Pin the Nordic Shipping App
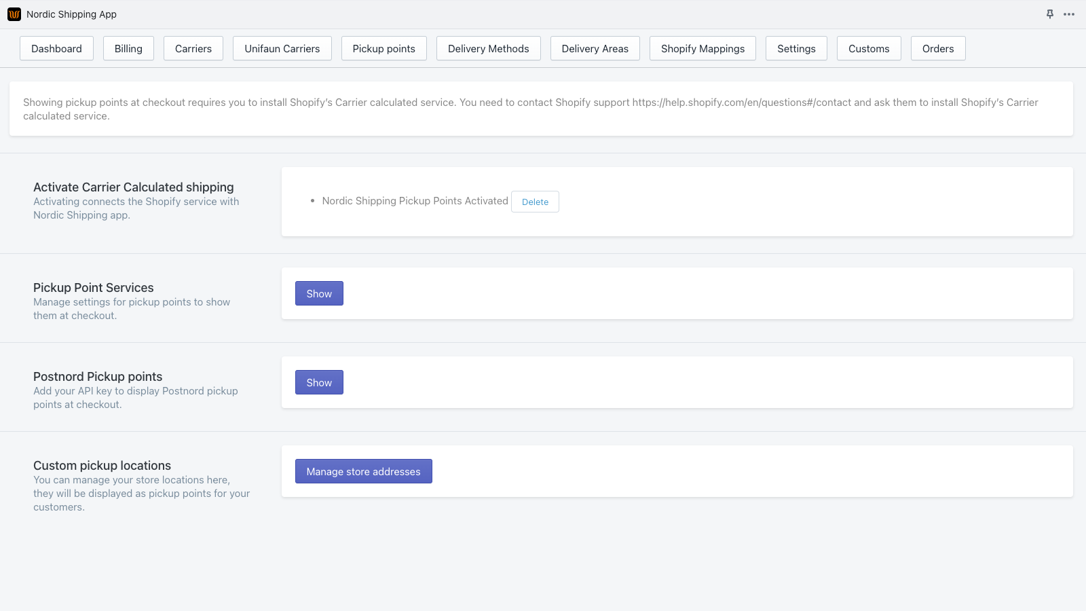Screen dimensions: 1086x611 click(1049, 14)
